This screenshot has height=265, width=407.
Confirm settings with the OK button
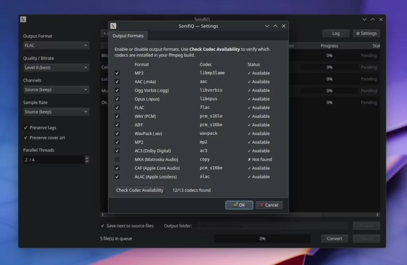239,205
